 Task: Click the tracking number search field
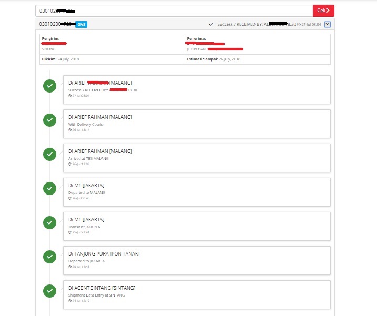point(174,11)
